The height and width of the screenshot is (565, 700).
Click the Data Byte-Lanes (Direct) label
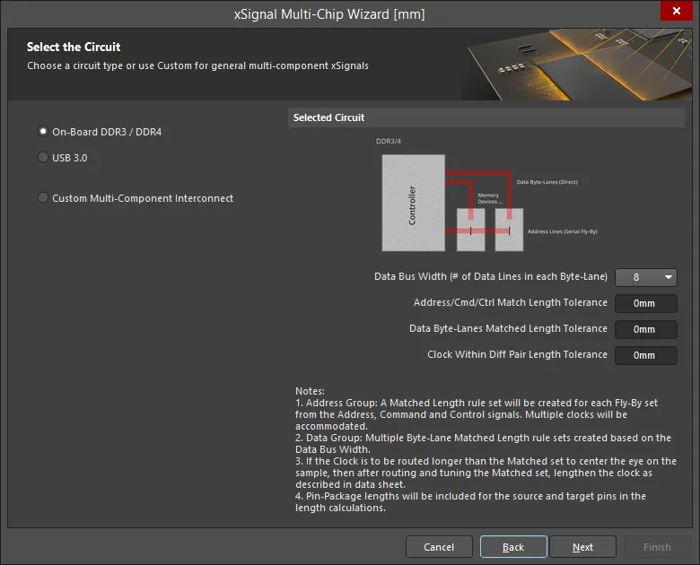[547, 182]
